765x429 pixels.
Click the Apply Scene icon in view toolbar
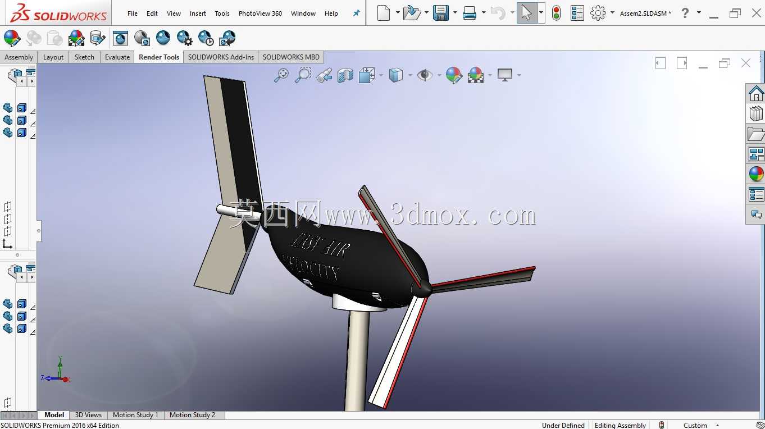coord(476,75)
